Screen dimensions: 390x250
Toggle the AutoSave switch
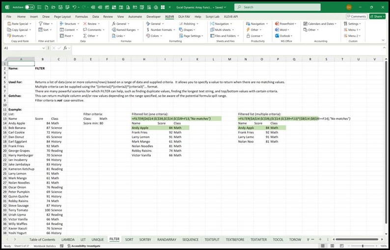click(29, 7)
